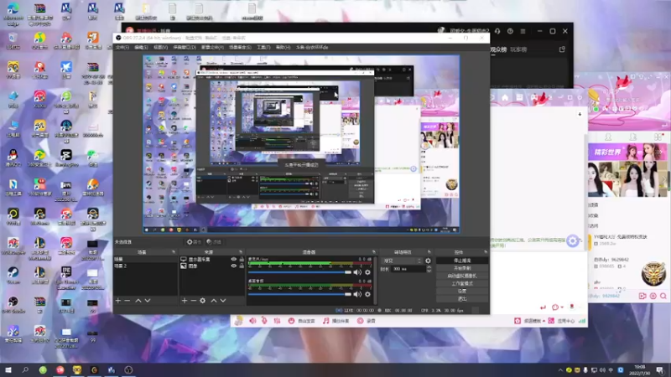
Task: Open the 视图(V) menu in OBS
Action: [160, 48]
